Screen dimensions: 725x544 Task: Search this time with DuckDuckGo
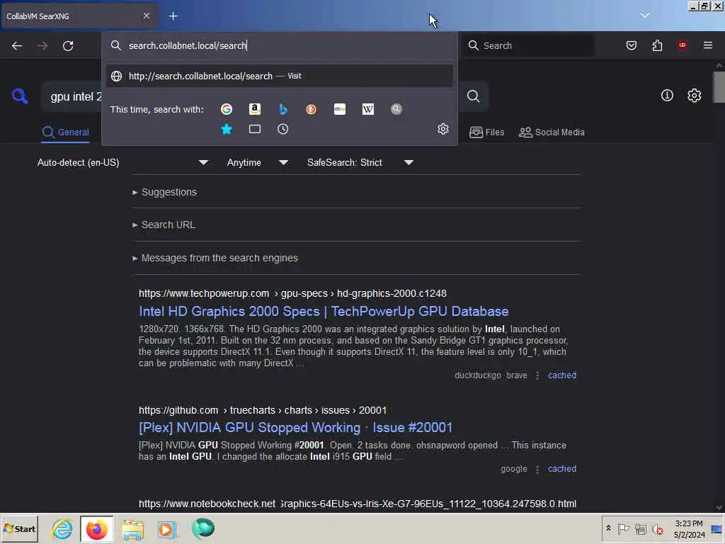(x=312, y=109)
